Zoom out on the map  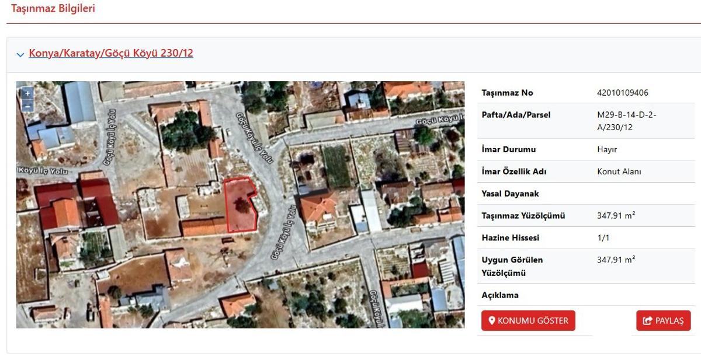(27, 106)
